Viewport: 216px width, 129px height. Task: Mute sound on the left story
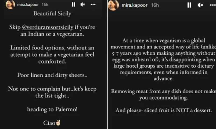click(x=83, y=4)
